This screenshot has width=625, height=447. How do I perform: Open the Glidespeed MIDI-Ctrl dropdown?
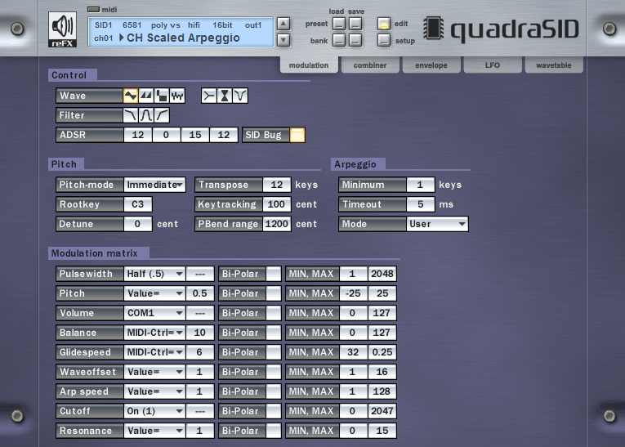click(x=154, y=352)
